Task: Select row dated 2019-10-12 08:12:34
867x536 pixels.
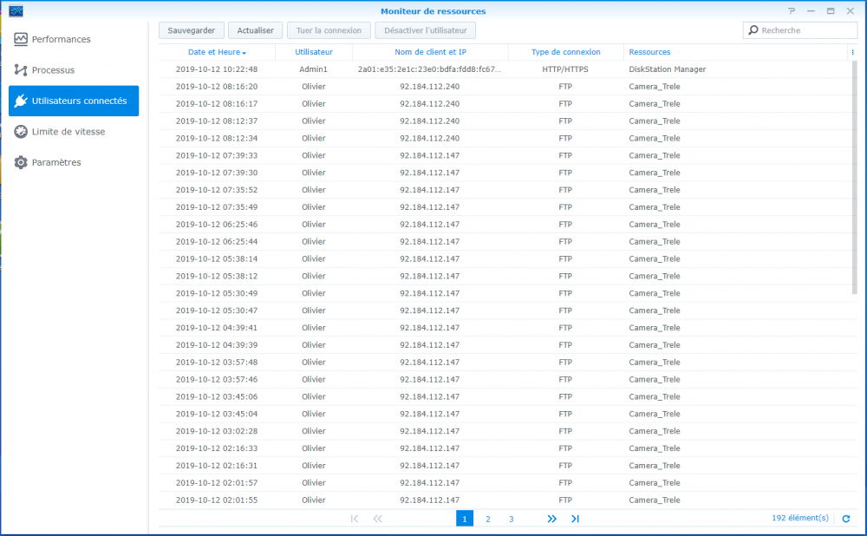Action: (x=505, y=138)
